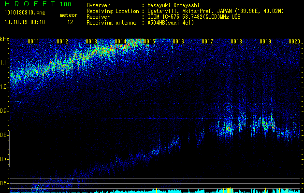This screenshot has height=193, width=304.
Task: Click the A504HB(yagi 4el) antenna text
Action: (x=171, y=23)
